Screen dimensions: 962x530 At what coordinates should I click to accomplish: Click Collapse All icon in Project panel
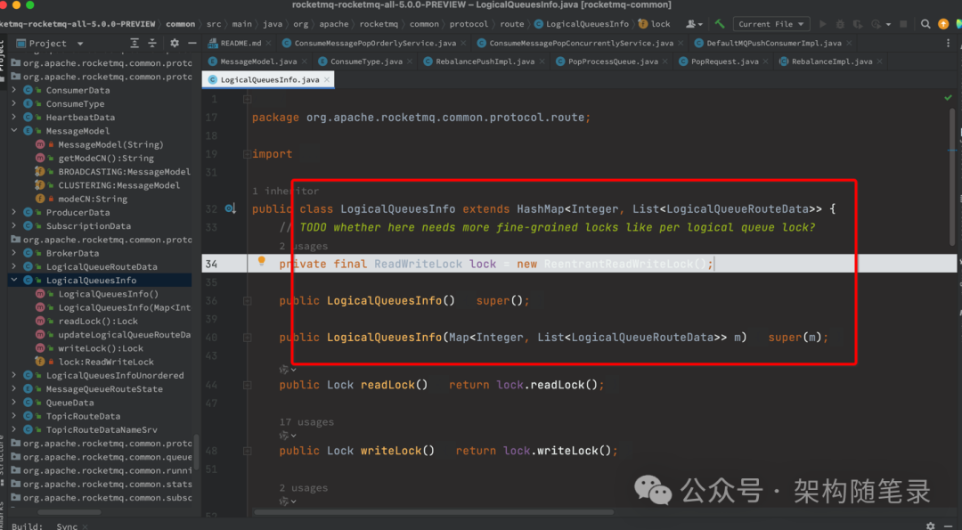click(152, 43)
